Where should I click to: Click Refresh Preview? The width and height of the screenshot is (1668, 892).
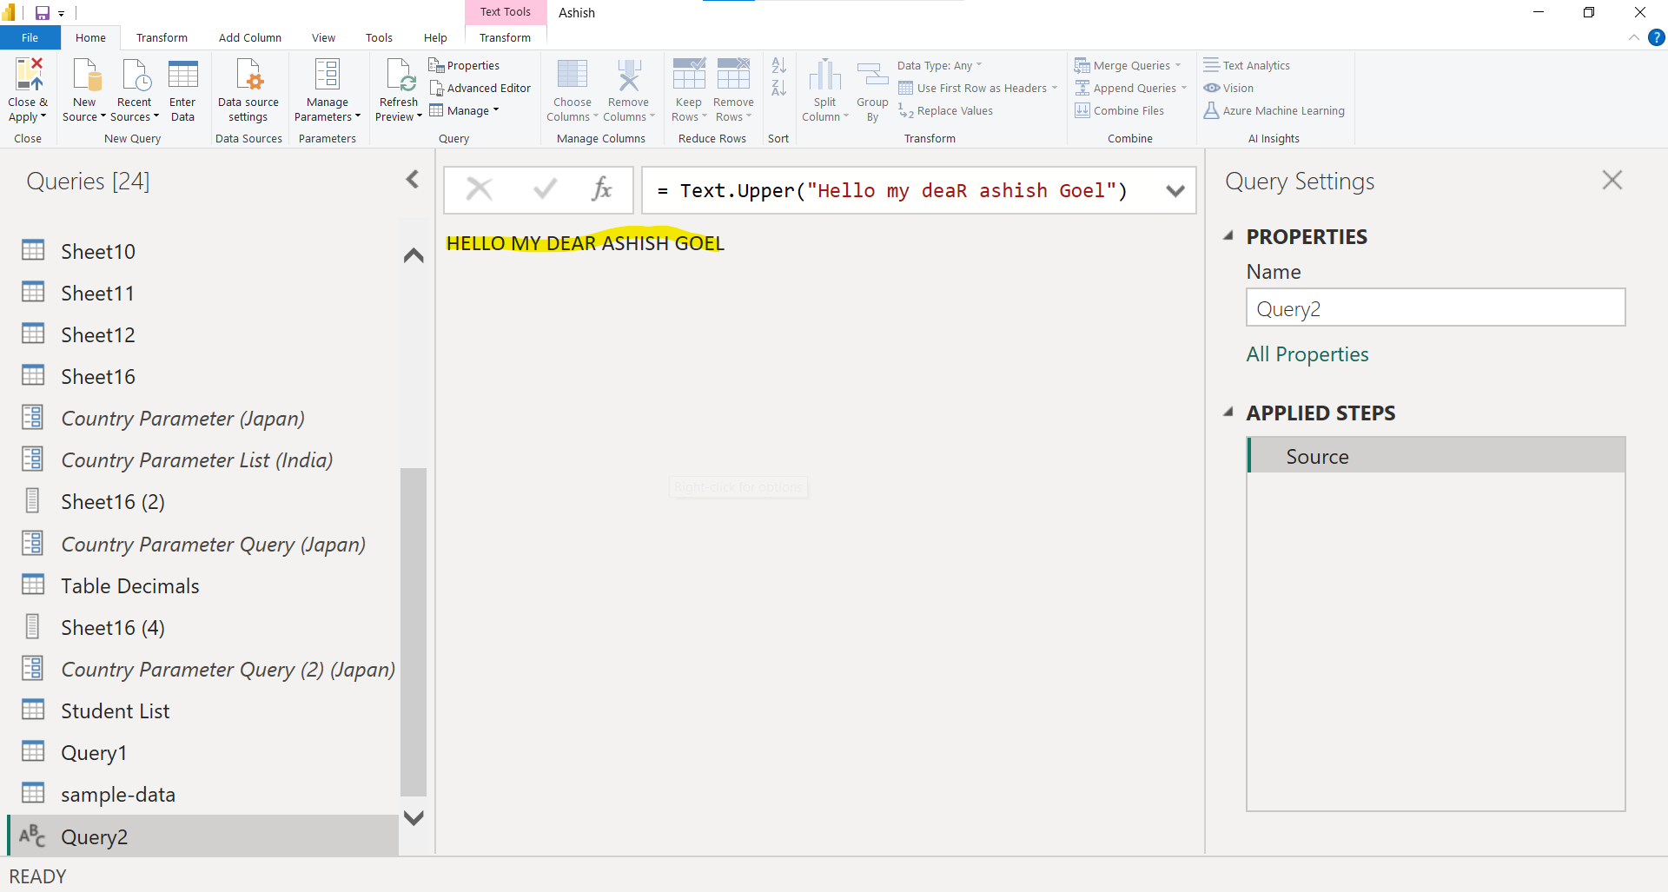tap(398, 88)
